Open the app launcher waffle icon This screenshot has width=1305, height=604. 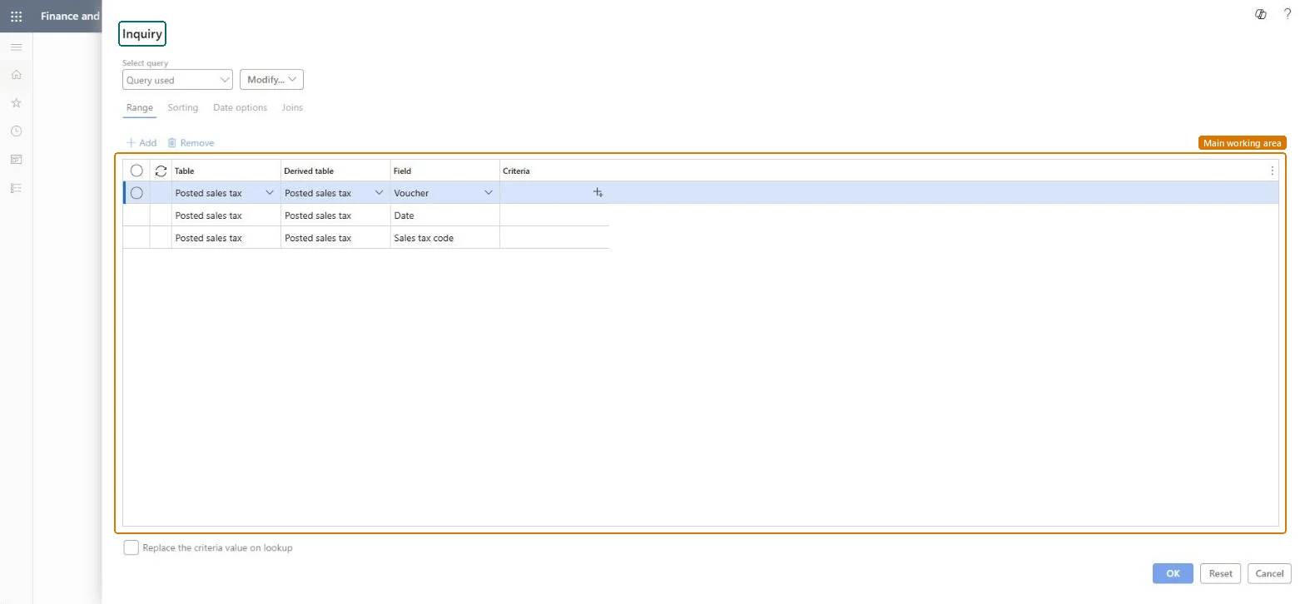16,16
